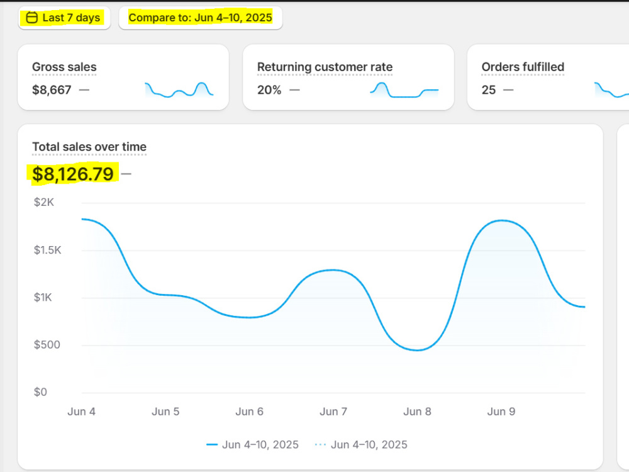Image resolution: width=629 pixels, height=472 pixels.
Task: Click the calendar icon in Last 7 days
Action: coord(31,18)
